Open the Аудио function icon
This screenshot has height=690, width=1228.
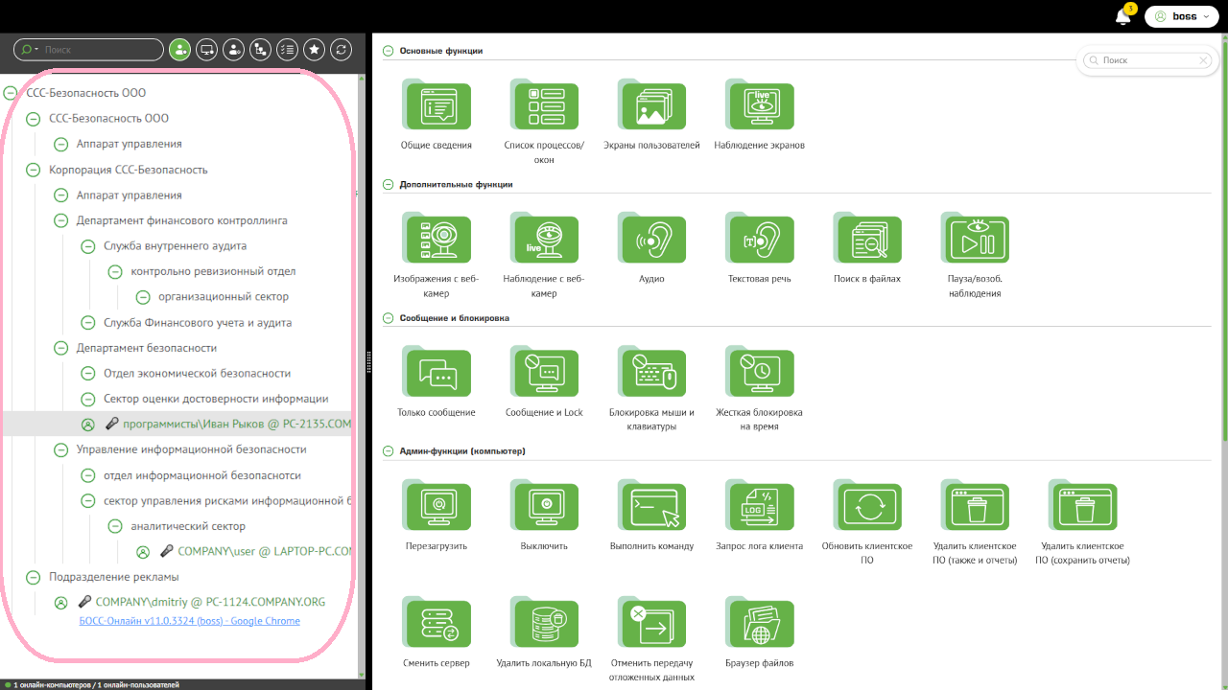coord(652,239)
